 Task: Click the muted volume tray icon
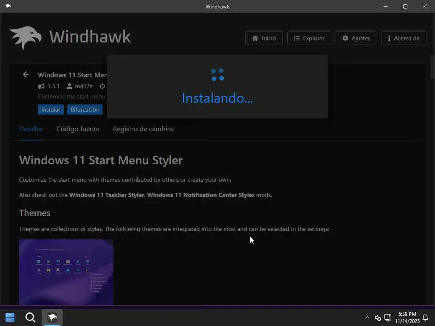(x=378, y=318)
